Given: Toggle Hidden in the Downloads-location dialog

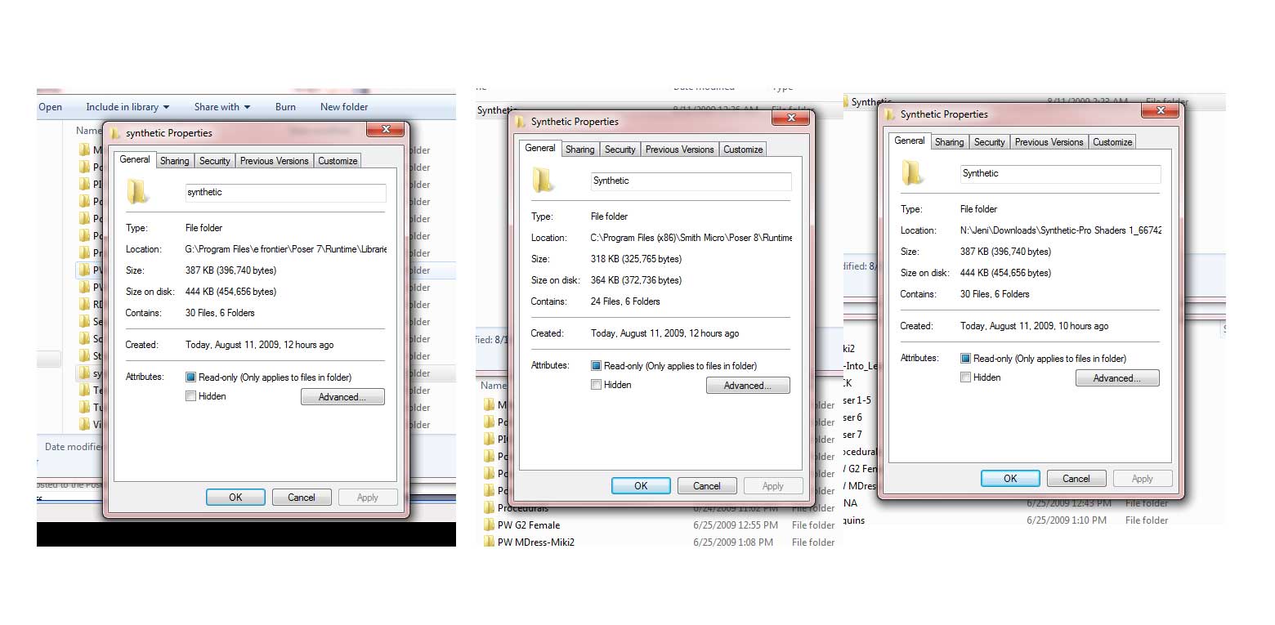Looking at the screenshot, I should (x=965, y=377).
